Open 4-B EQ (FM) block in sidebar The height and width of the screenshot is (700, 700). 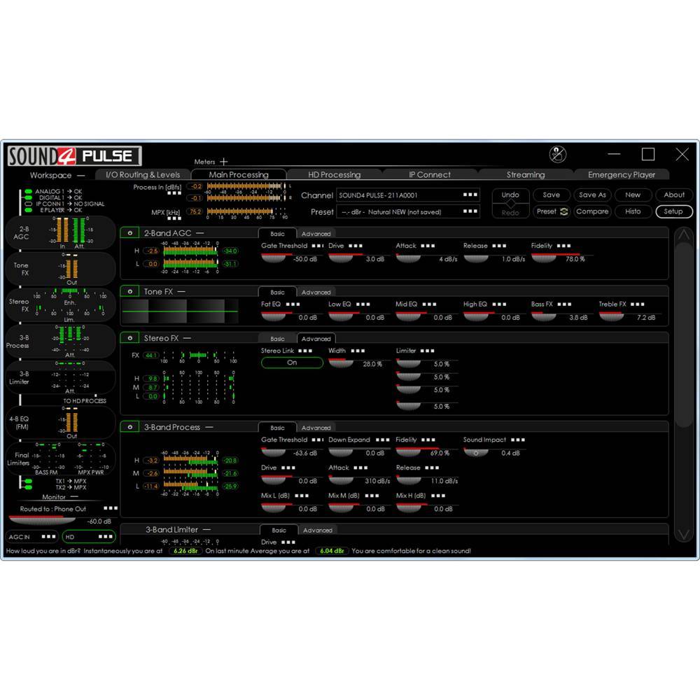click(x=60, y=423)
